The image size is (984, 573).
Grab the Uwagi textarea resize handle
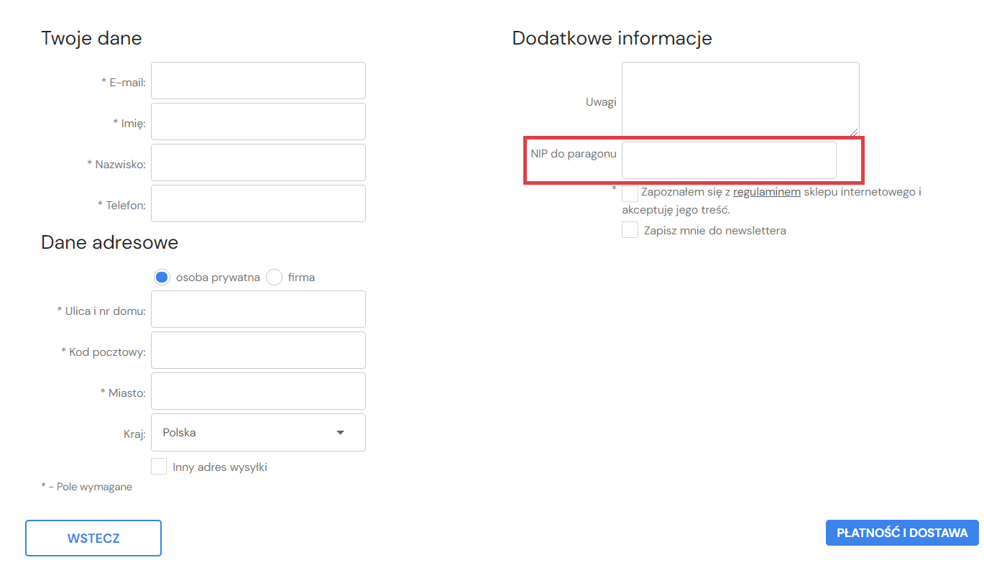pyautogui.click(x=854, y=132)
